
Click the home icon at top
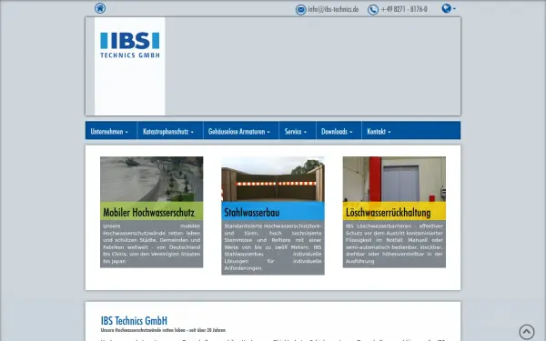point(100,8)
